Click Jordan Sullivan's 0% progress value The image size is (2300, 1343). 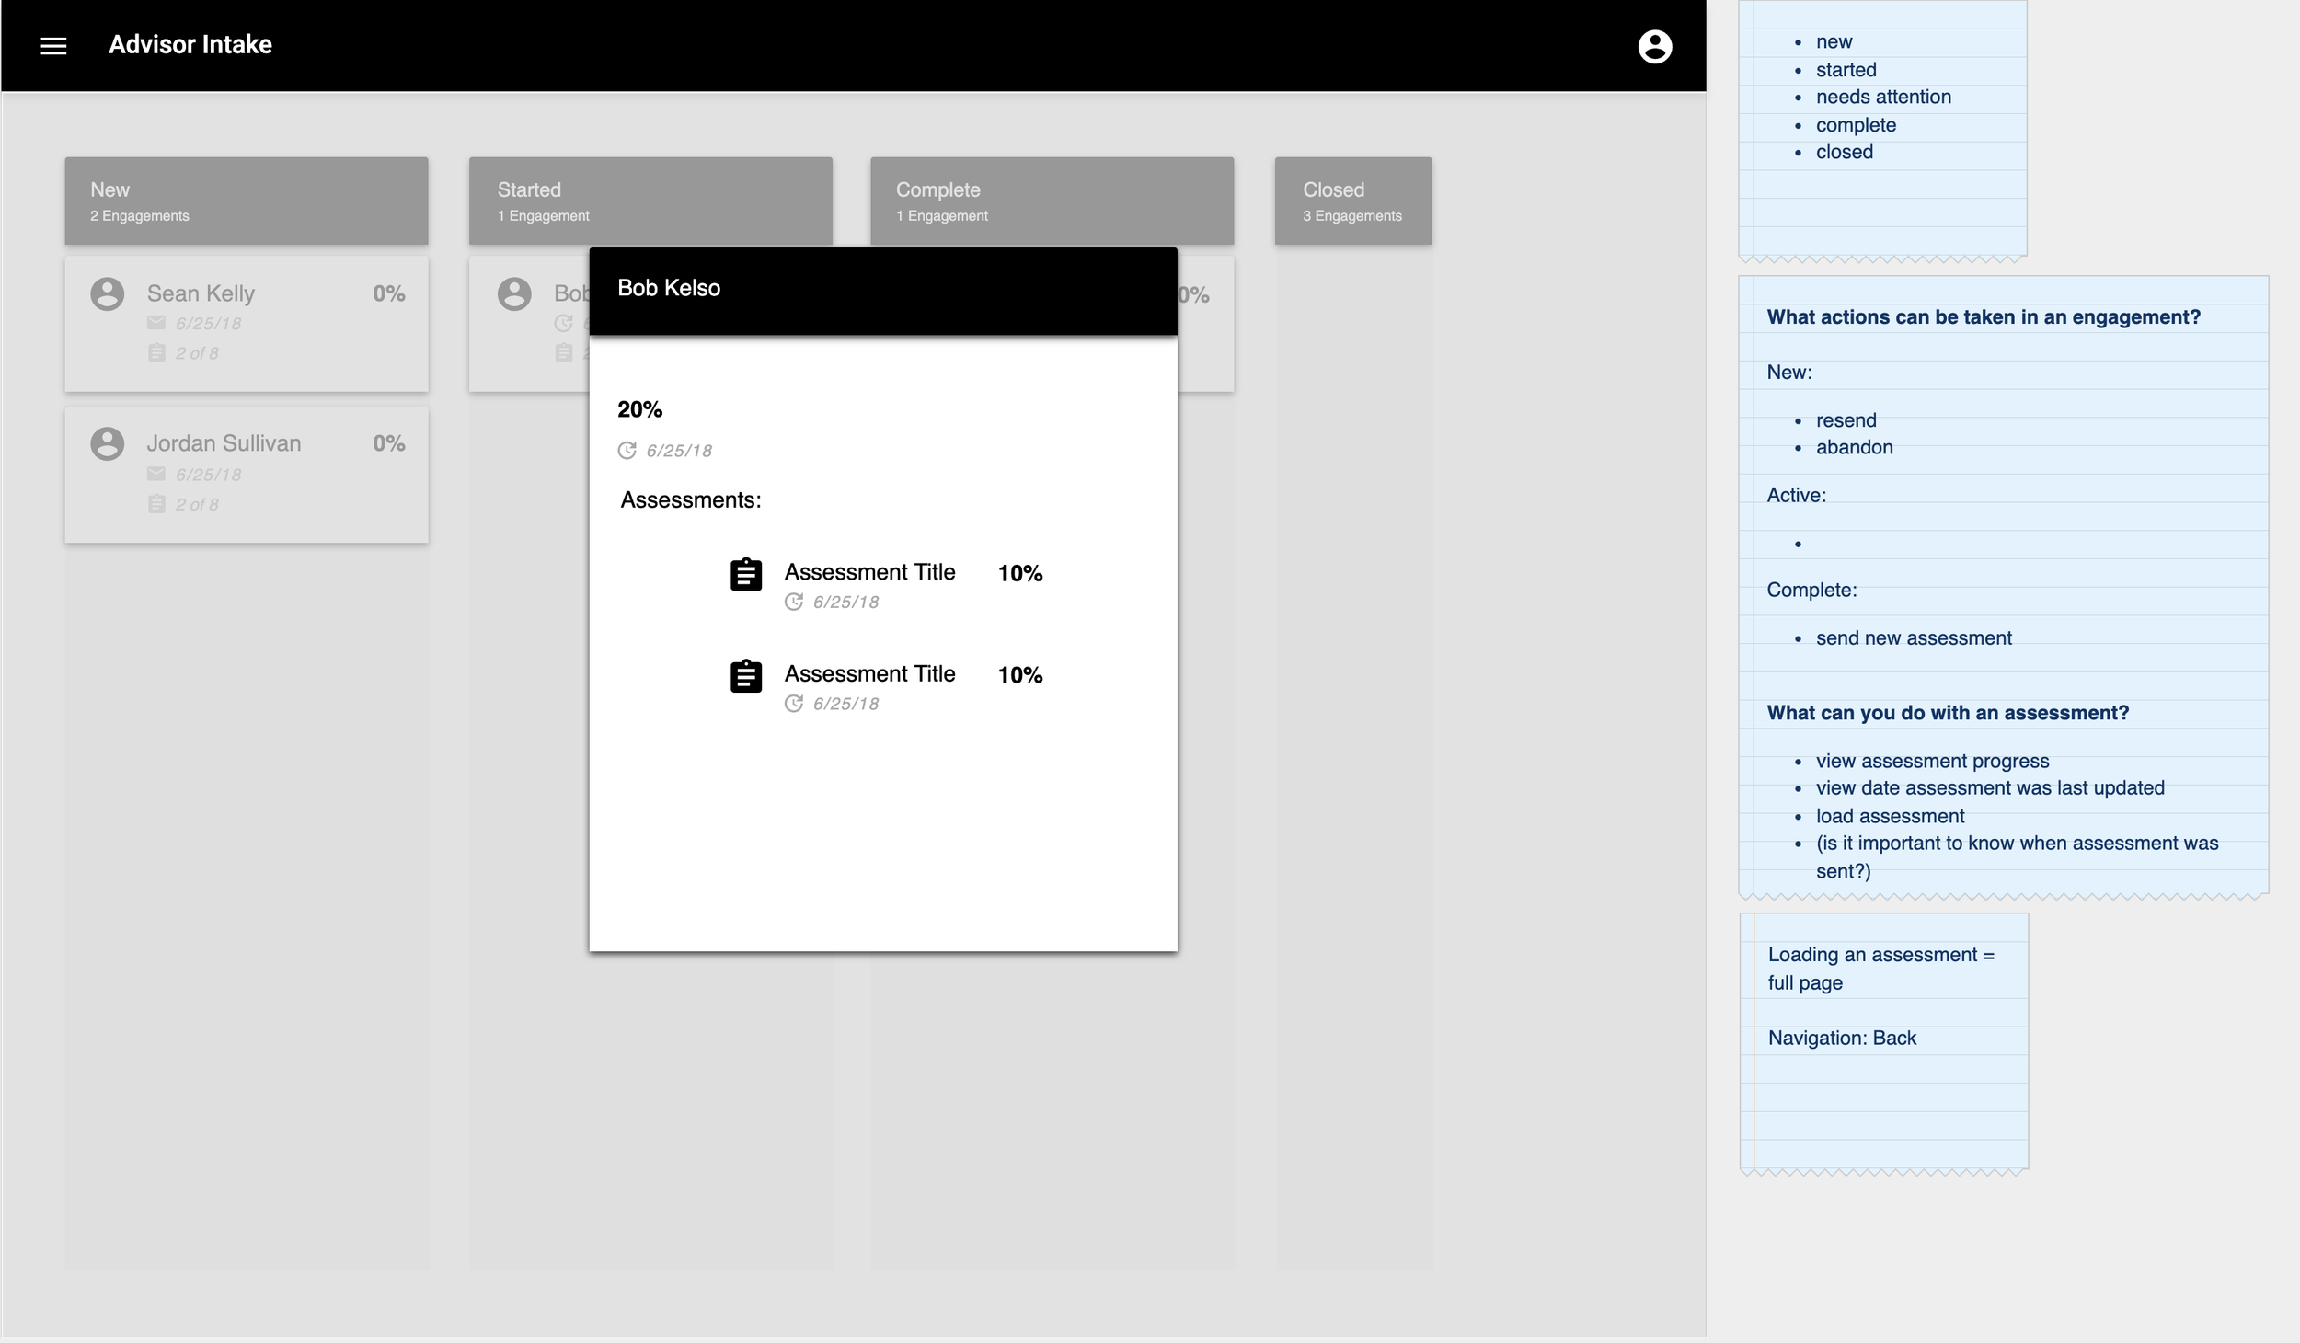[x=389, y=443]
